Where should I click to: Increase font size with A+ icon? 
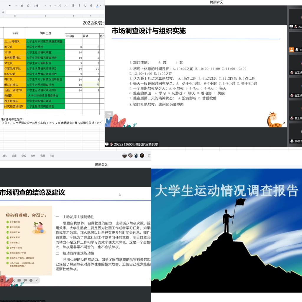click(60, 6)
